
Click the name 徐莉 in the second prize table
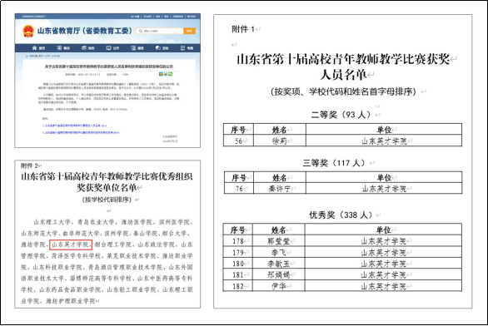(279, 141)
